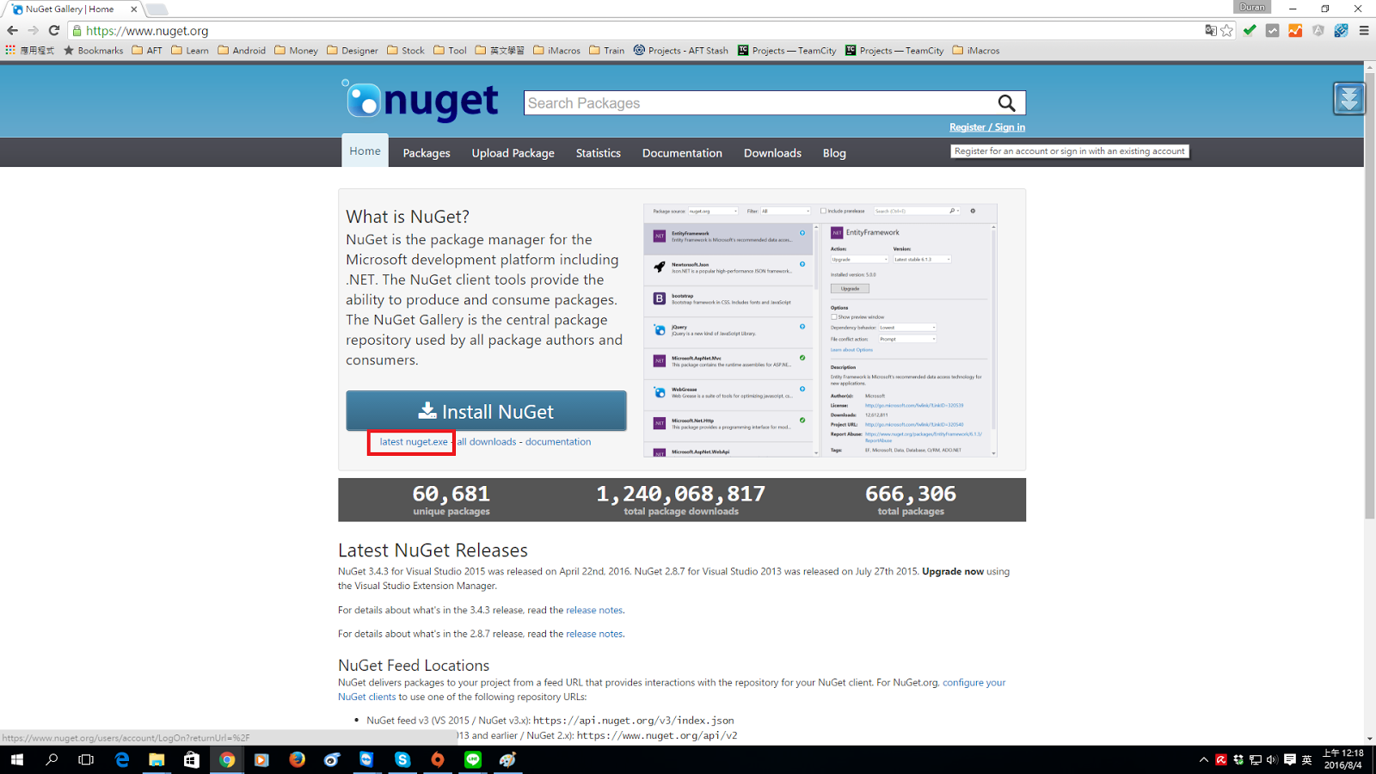
Task: Open the AFT bookmarks folder
Action: click(x=147, y=51)
